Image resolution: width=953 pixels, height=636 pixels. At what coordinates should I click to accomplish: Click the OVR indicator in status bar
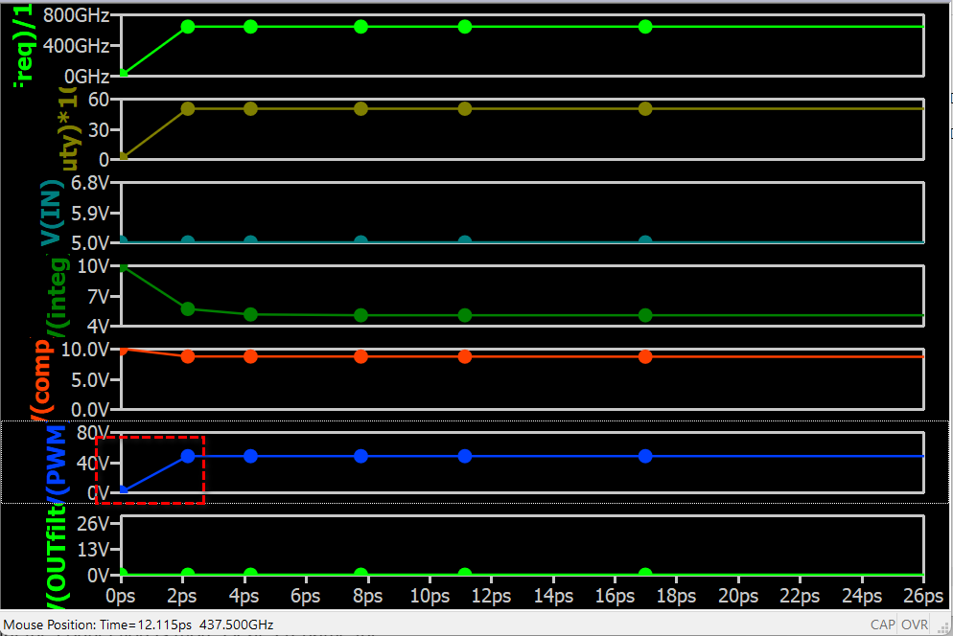pyautogui.click(x=915, y=625)
